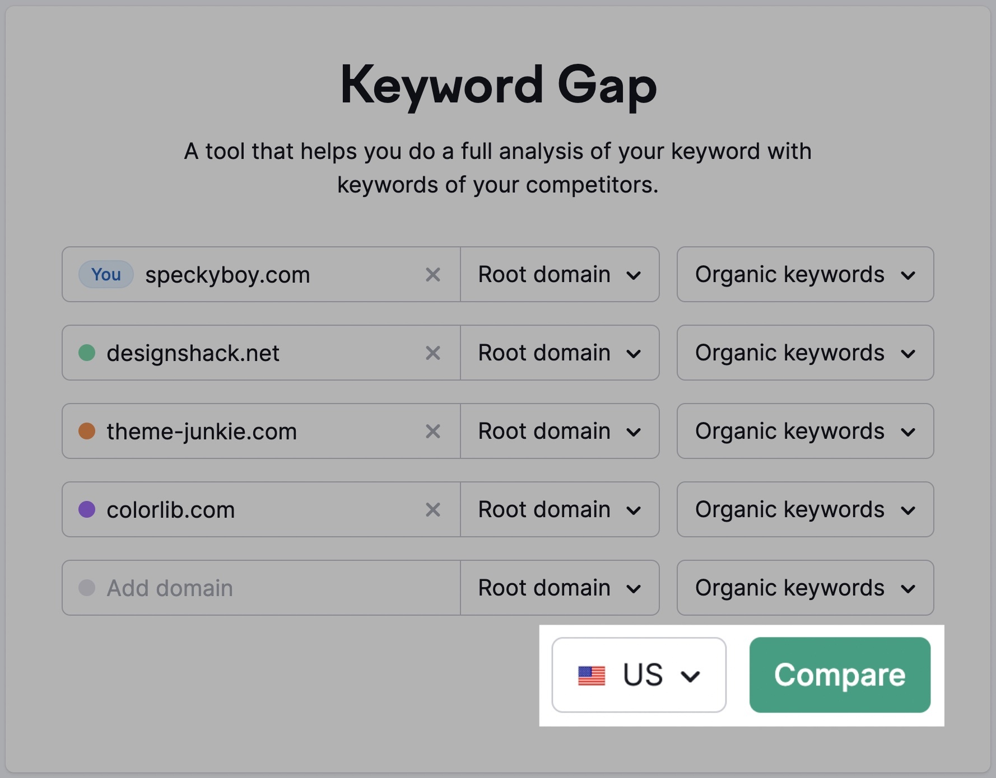Click the 'You' badge next to speckyboy.com

click(105, 275)
